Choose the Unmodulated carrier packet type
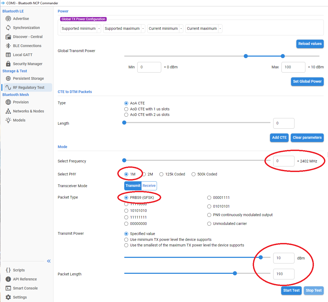328x302 pixels. point(209,224)
